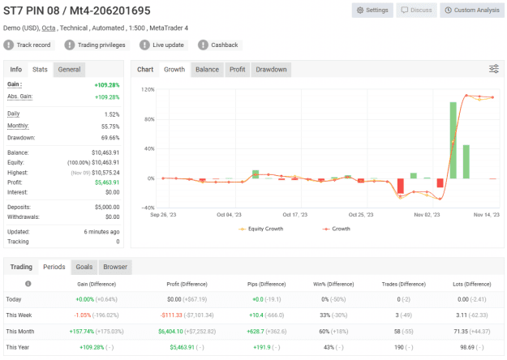Toggle the Growth legend series

(337, 229)
